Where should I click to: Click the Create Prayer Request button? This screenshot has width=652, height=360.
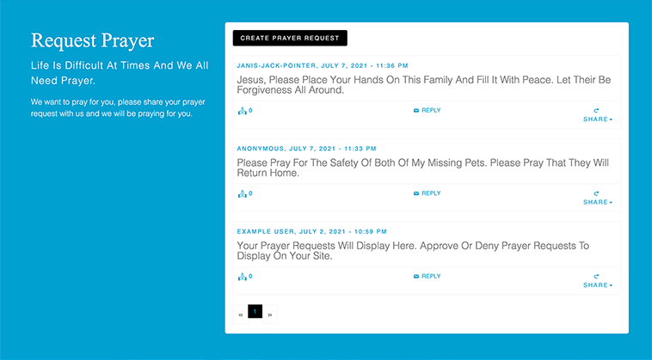pyautogui.click(x=290, y=38)
